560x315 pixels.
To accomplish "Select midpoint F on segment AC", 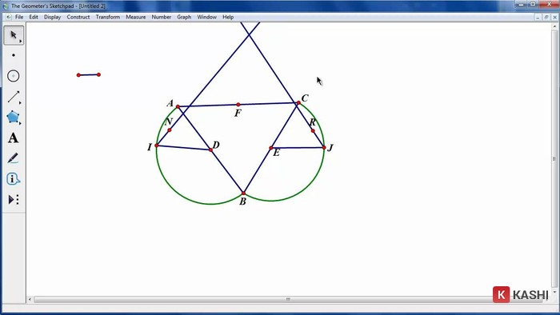I will pyautogui.click(x=238, y=105).
